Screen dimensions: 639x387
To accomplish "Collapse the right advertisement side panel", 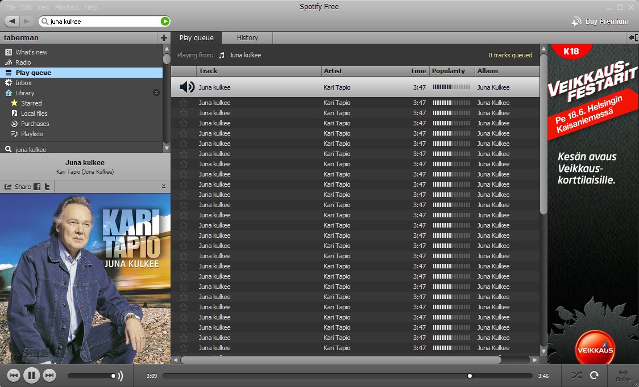I will pos(633,37).
